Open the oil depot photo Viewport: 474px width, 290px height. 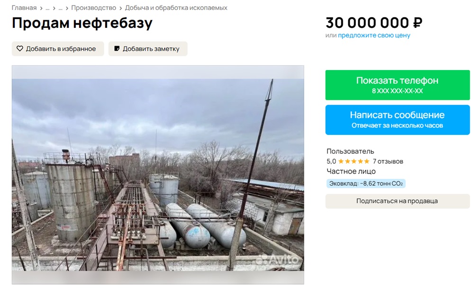(x=158, y=175)
